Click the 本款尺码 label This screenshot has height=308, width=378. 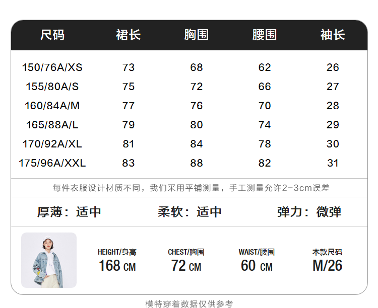coord(327,252)
